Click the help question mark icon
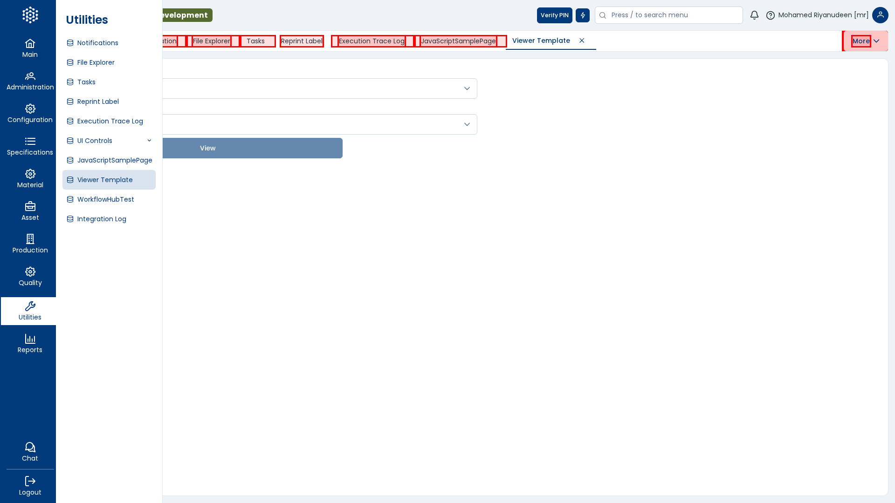The height and width of the screenshot is (503, 895). click(x=771, y=15)
